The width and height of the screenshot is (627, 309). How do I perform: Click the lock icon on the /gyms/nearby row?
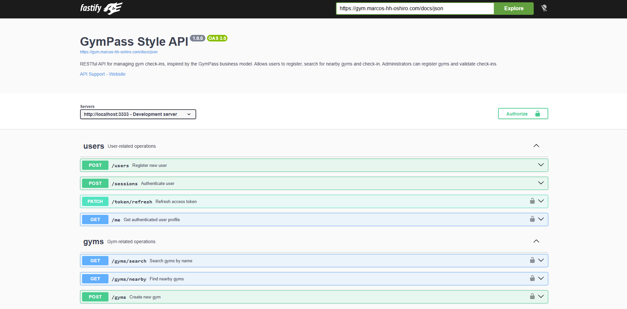(x=532, y=278)
